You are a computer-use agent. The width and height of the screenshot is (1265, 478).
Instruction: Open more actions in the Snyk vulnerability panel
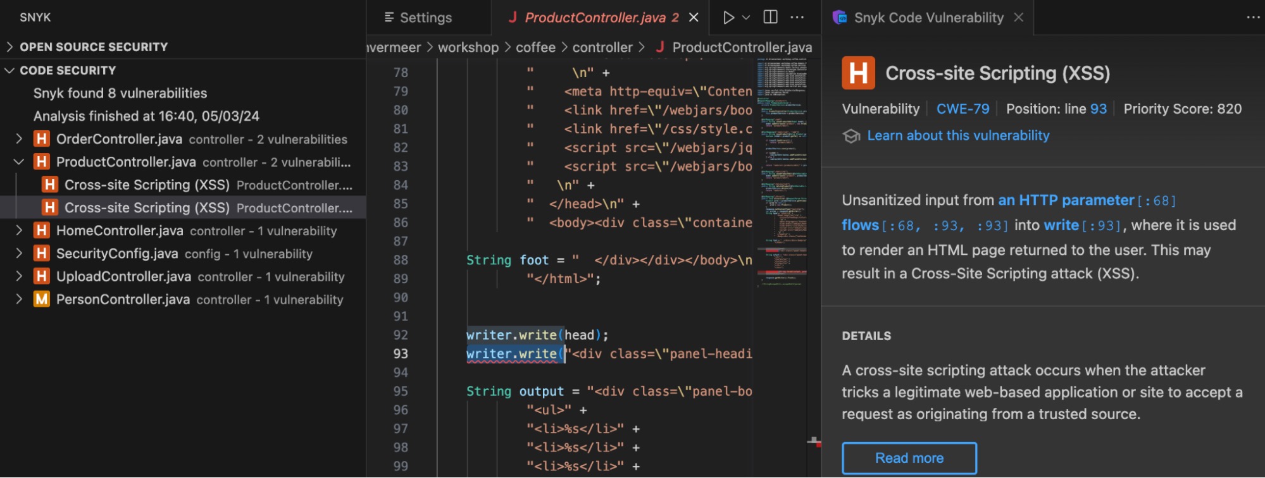coord(1253,17)
